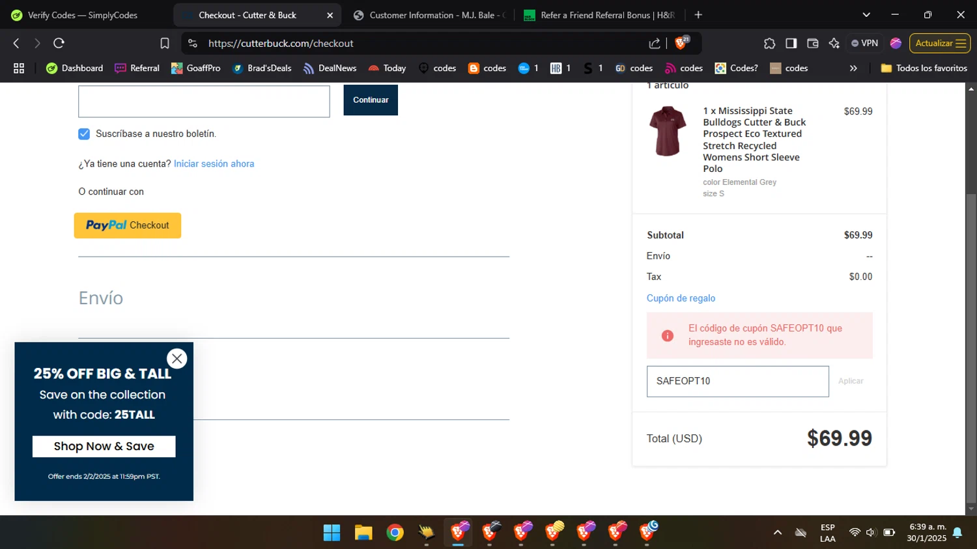Click the ESP LAA language indicator
The image size is (977, 549).
pyautogui.click(x=828, y=533)
